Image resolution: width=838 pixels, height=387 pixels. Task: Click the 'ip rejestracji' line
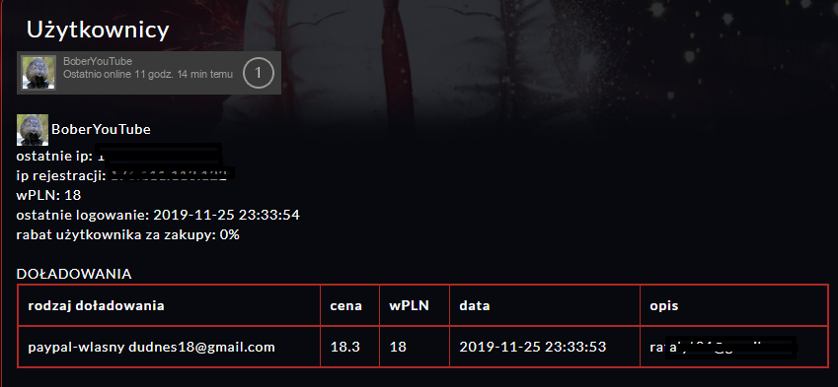[x=125, y=175]
